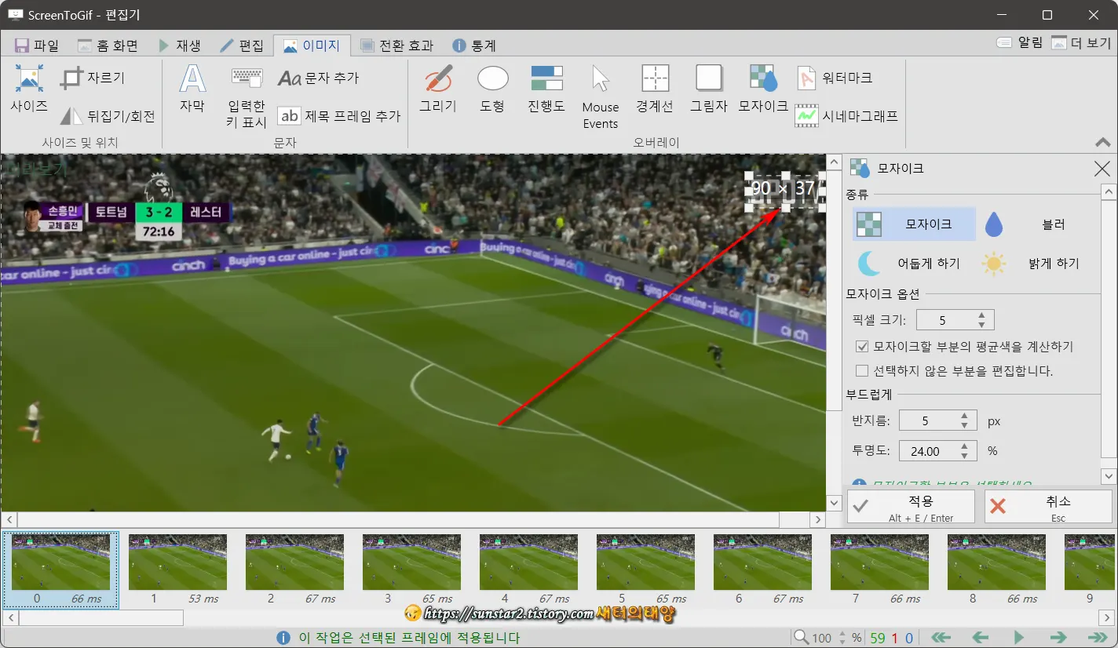Viewport: 1118px width, 648px height.
Task: Uncheck the average color calculation checkbox
Action: (x=861, y=346)
